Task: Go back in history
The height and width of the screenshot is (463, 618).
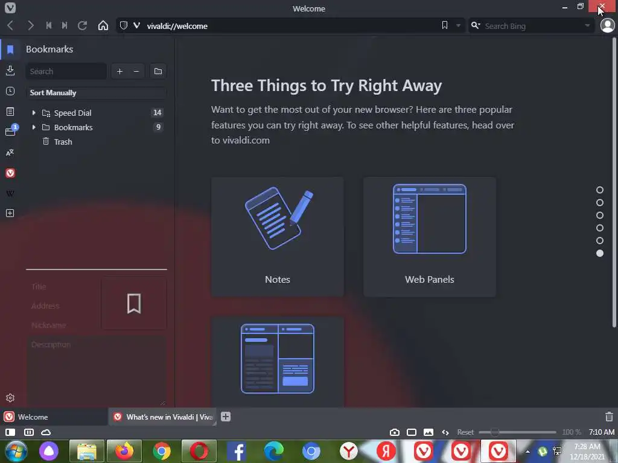Action: click(11, 26)
